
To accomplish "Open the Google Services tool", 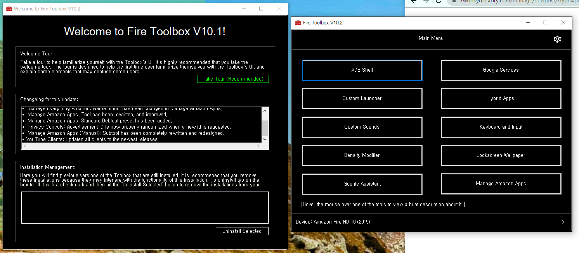I will [501, 70].
